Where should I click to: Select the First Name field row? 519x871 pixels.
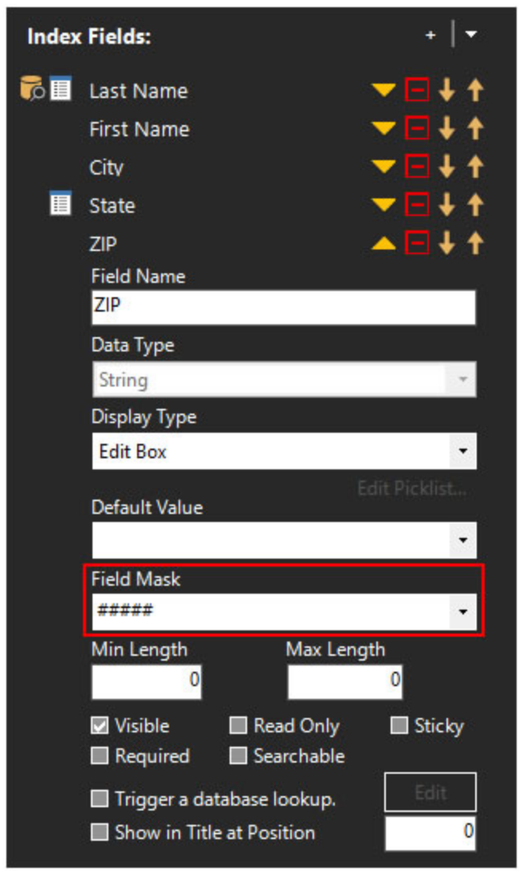[140, 129]
